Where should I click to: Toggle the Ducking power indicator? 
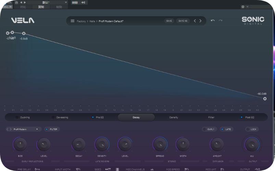coord(17,117)
